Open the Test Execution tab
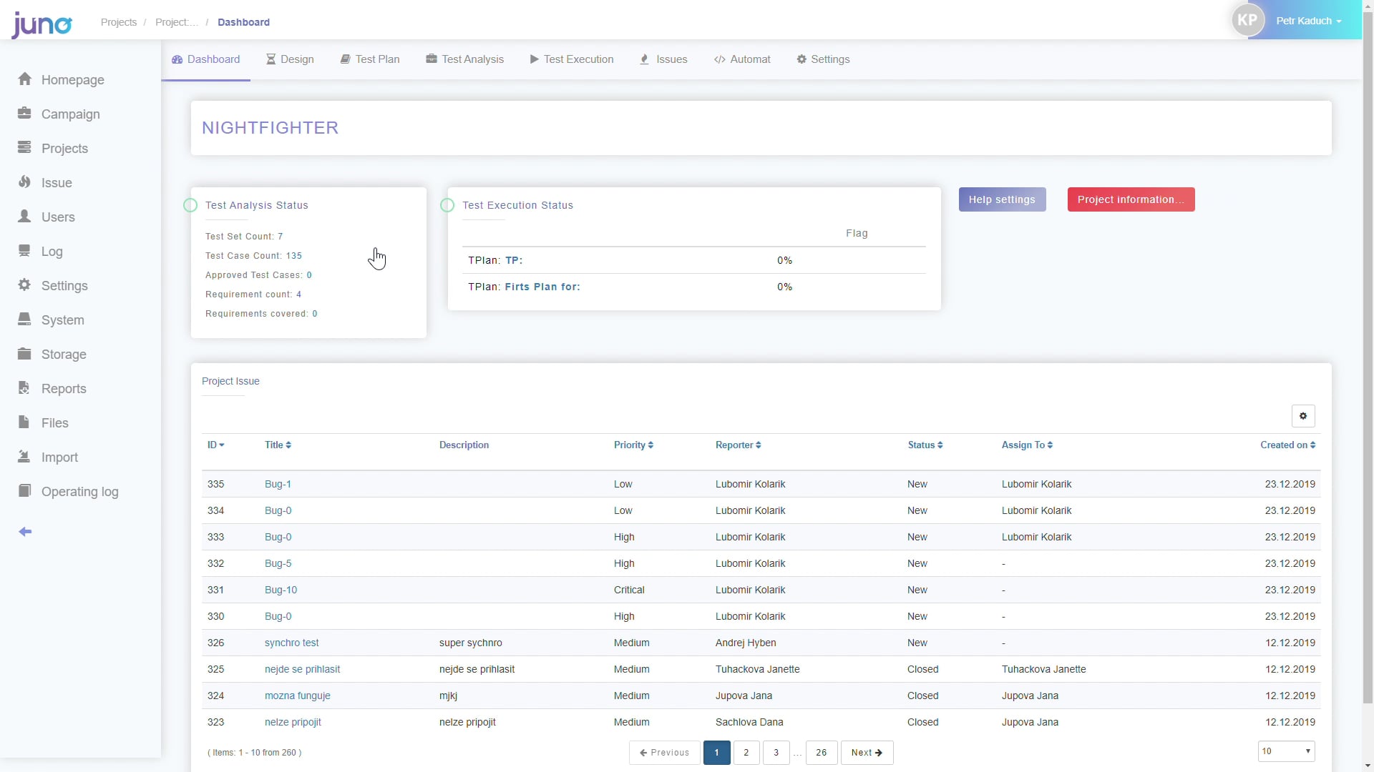 pos(572,59)
